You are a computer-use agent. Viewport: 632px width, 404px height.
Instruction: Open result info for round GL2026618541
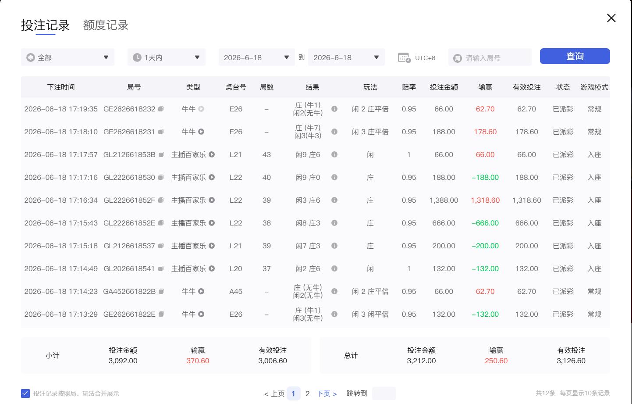pos(334,268)
